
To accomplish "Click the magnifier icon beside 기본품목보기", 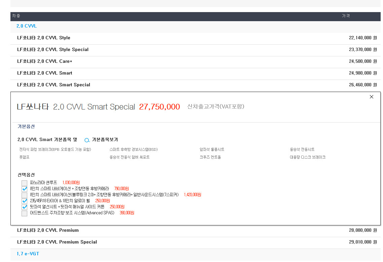I will [x=87, y=140].
